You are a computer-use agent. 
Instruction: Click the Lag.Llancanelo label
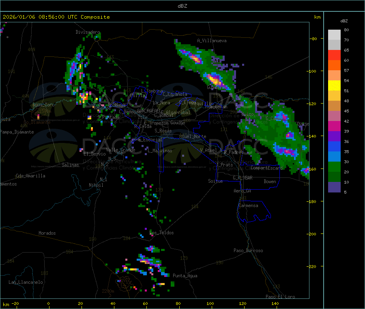point(26,283)
